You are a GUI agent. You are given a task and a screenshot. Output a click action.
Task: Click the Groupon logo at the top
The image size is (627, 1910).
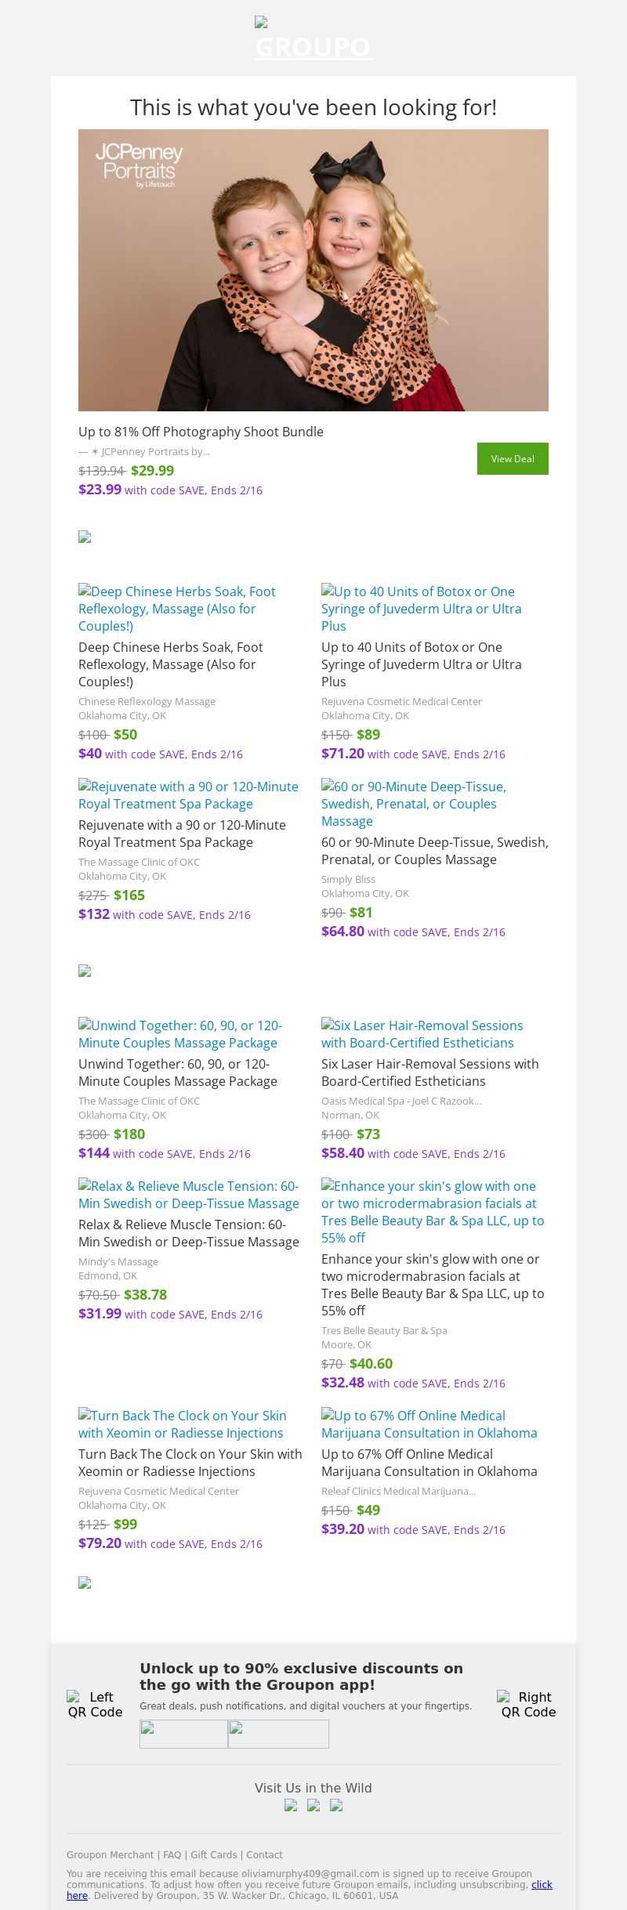[313, 39]
